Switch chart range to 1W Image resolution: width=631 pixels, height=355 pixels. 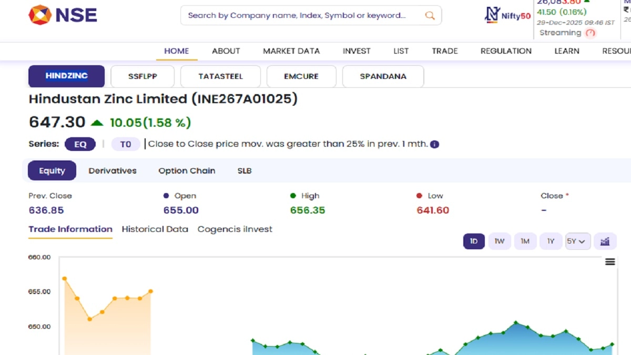coord(499,241)
